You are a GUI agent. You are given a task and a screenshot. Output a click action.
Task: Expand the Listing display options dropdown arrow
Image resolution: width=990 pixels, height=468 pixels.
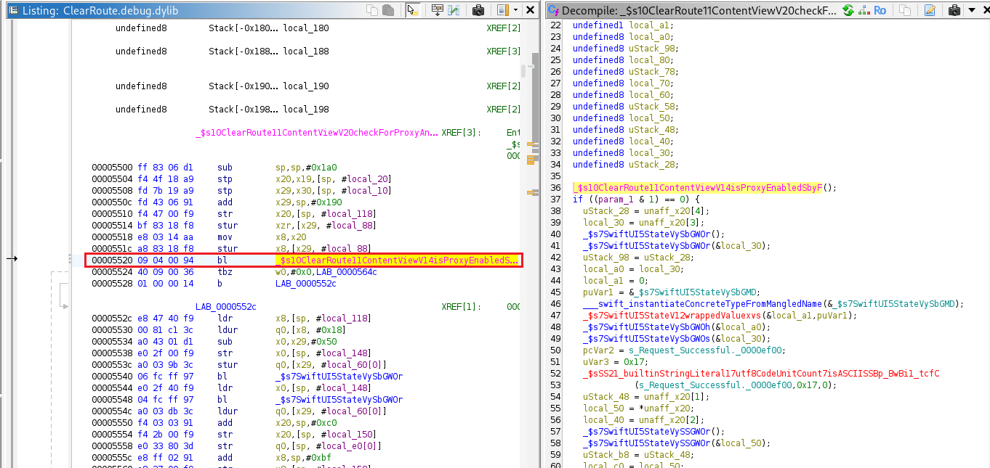(x=515, y=10)
